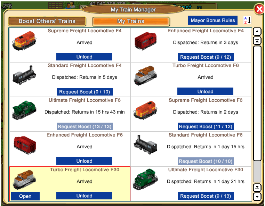Click Standard Freight Locomotive F4 title
Viewport: 265px width, 206px height.
click(85, 66)
